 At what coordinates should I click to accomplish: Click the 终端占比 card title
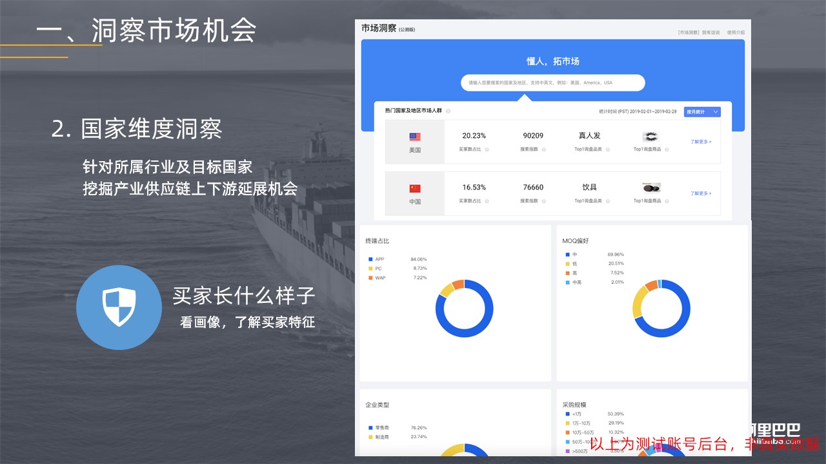point(378,241)
